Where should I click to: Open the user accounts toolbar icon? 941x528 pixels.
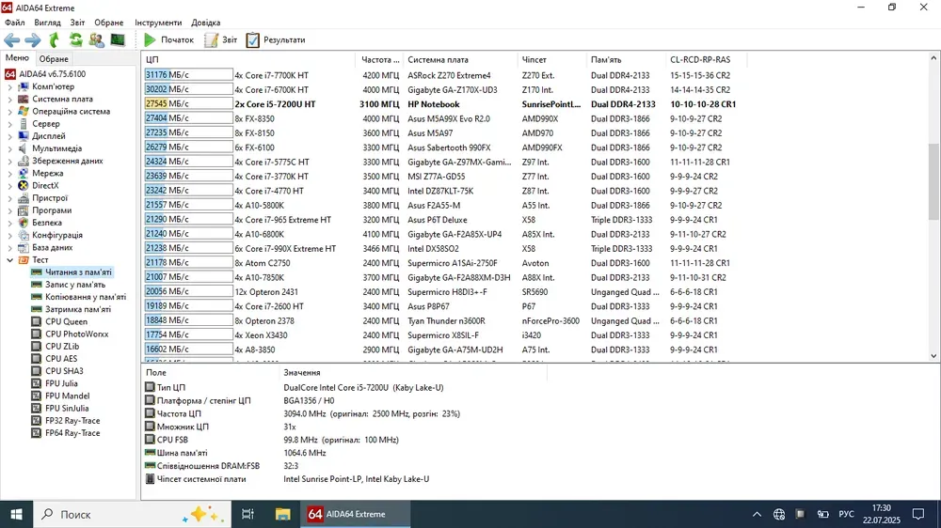point(96,40)
